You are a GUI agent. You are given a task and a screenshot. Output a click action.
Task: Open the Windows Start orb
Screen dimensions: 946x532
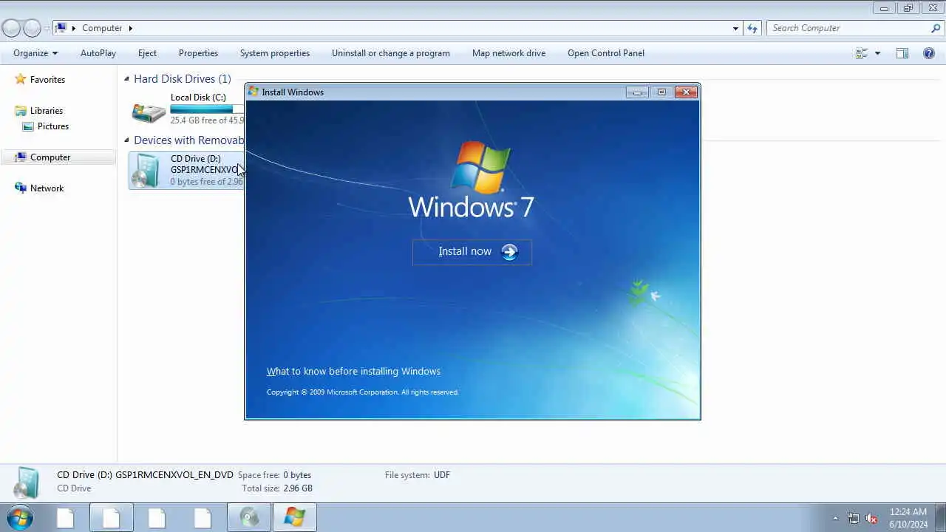(x=20, y=518)
